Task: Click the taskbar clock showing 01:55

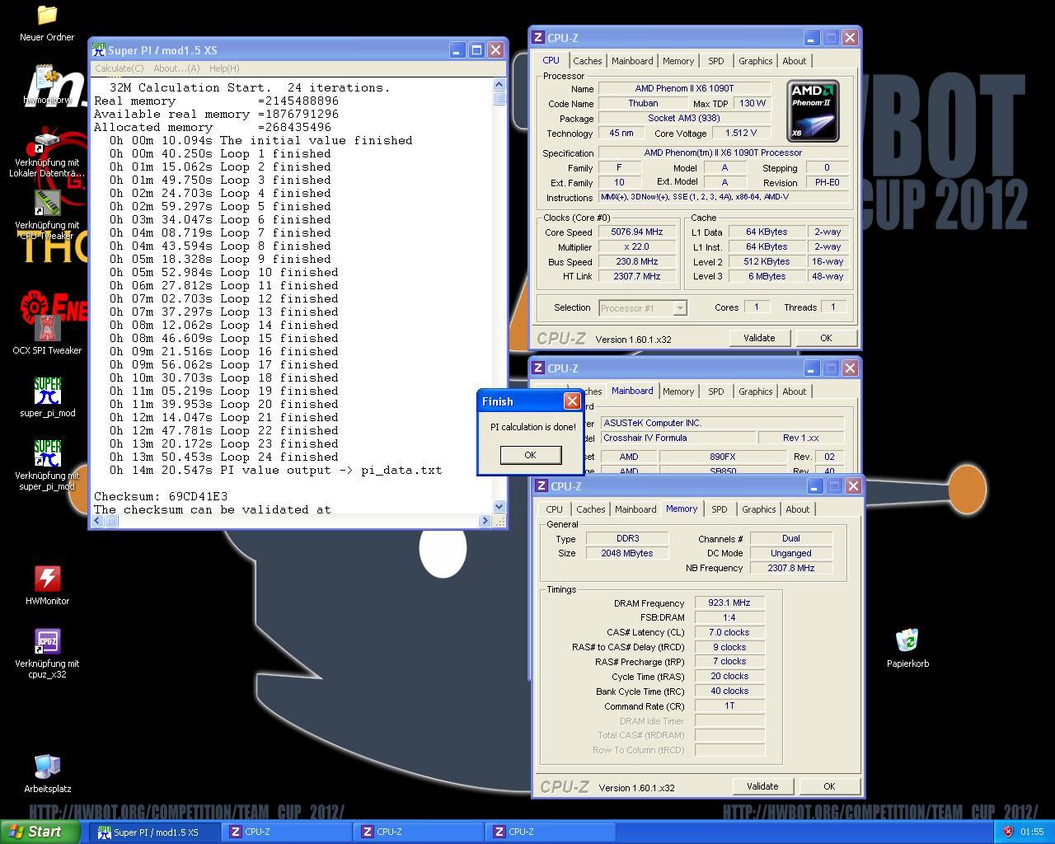Action: pyautogui.click(x=1032, y=832)
